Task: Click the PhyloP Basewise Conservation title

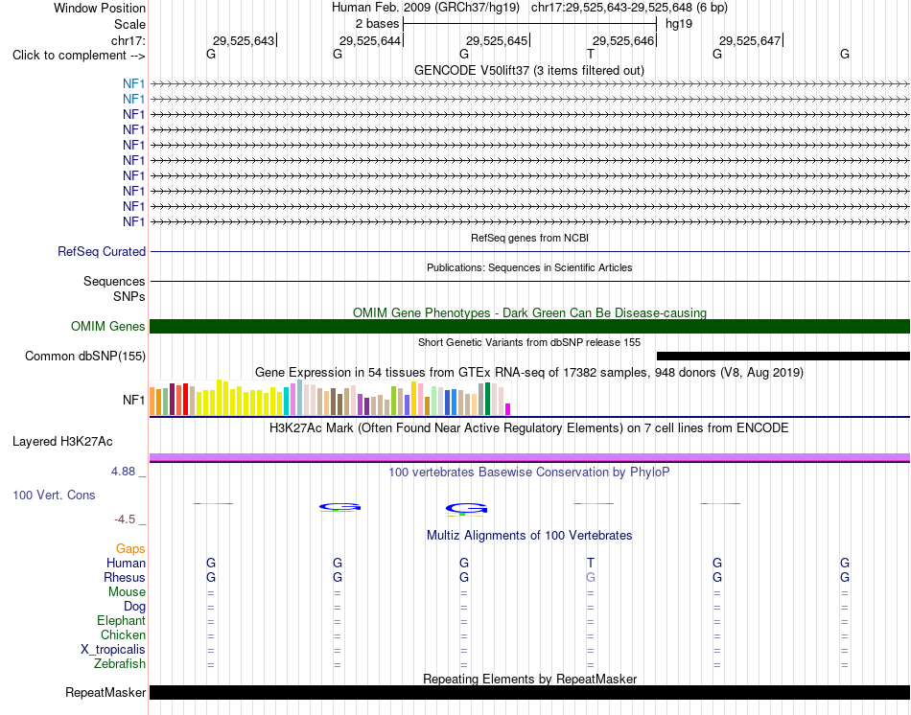Action: click(x=529, y=473)
